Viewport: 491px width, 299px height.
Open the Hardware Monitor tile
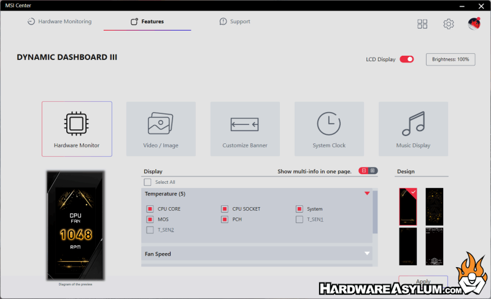tap(77, 129)
